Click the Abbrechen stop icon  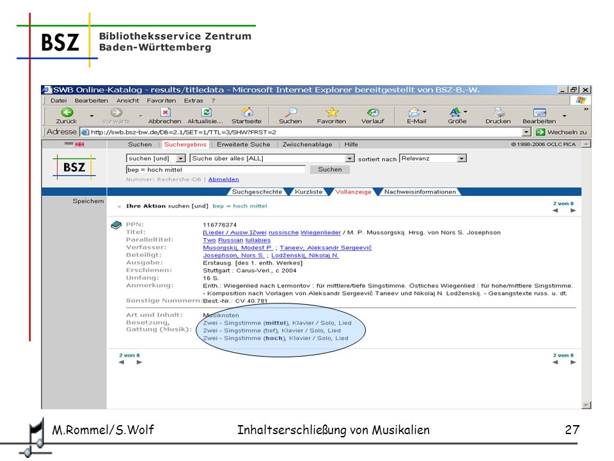(x=165, y=113)
